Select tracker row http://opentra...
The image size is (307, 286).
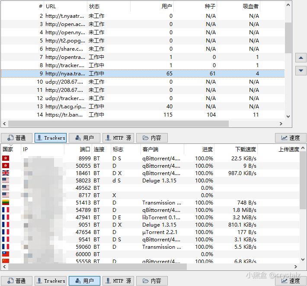(143, 57)
